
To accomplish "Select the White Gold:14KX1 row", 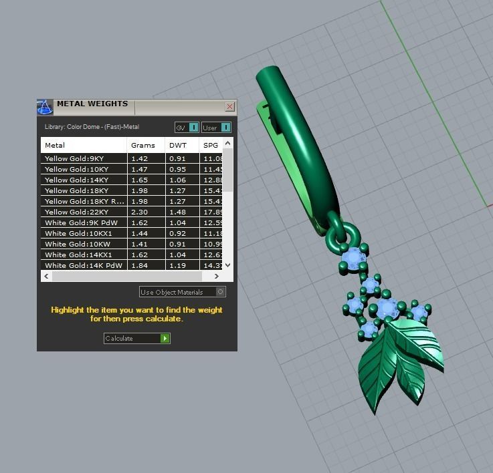I will coord(131,255).
